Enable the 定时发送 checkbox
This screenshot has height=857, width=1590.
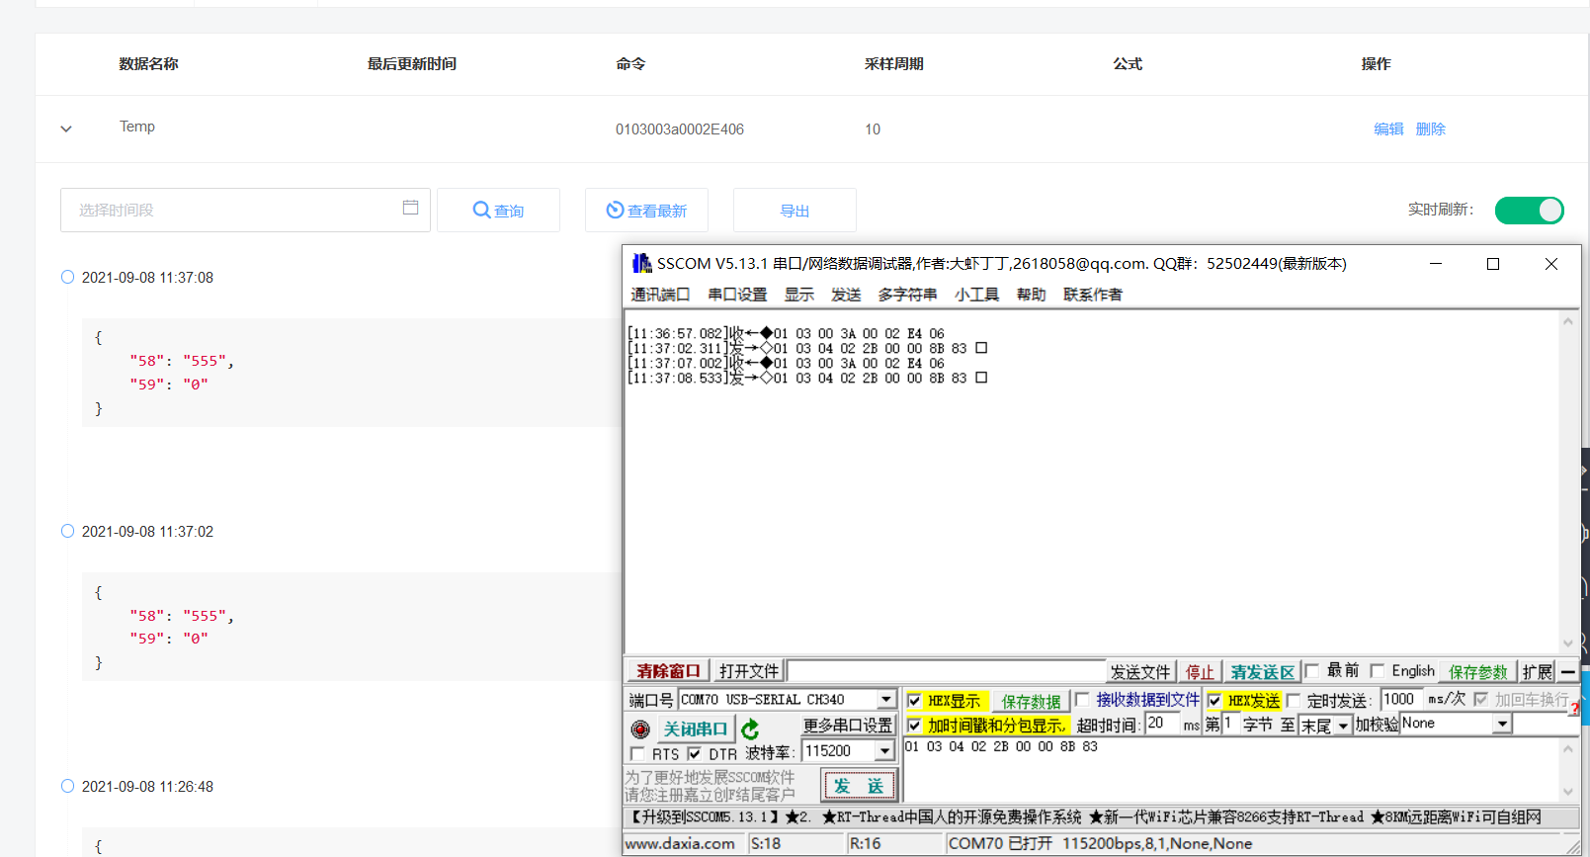1293,701
